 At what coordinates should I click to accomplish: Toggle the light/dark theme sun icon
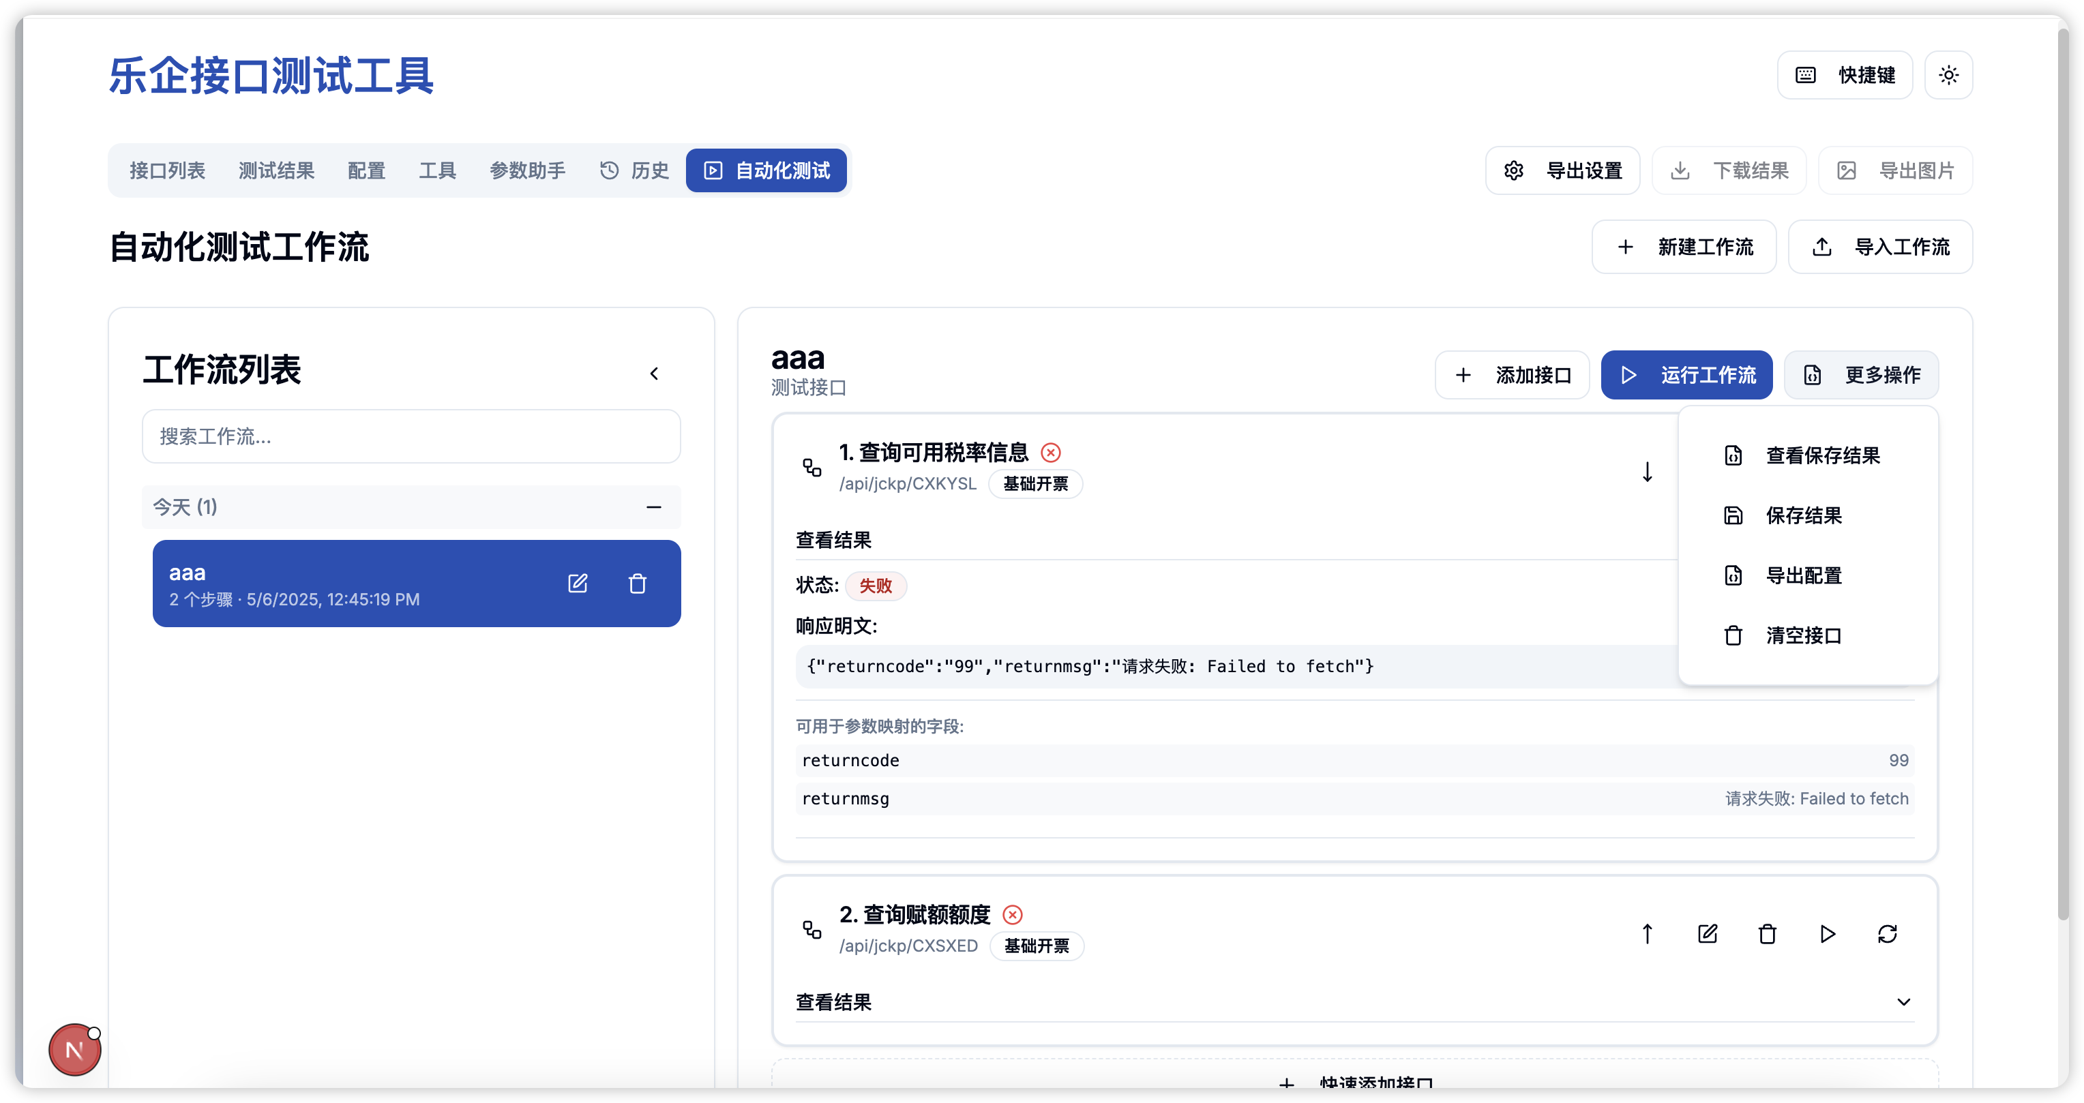click(x=1948, y=75)
